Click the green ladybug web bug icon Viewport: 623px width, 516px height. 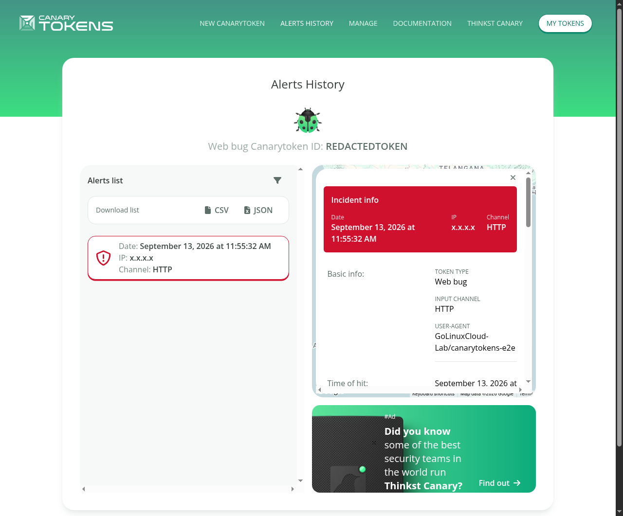tap(308, 120)
